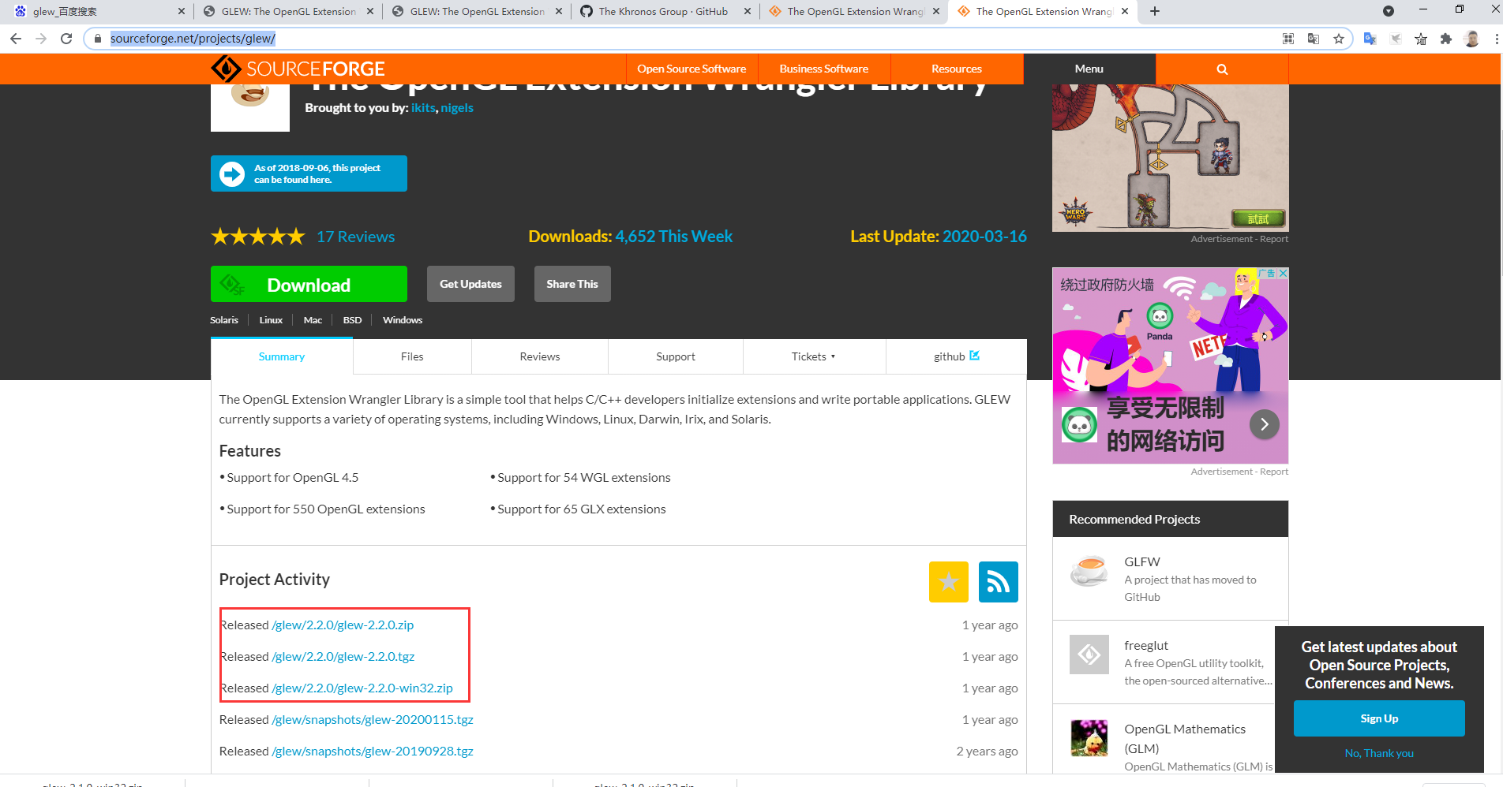Image resolution: width=1503 pixels, height=787 pixels.
Task: Open the 17 Reviews link
Action: click(355, 237)
